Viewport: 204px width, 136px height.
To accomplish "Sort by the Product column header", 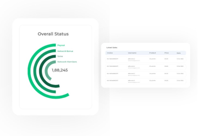I will coord(153,53).
